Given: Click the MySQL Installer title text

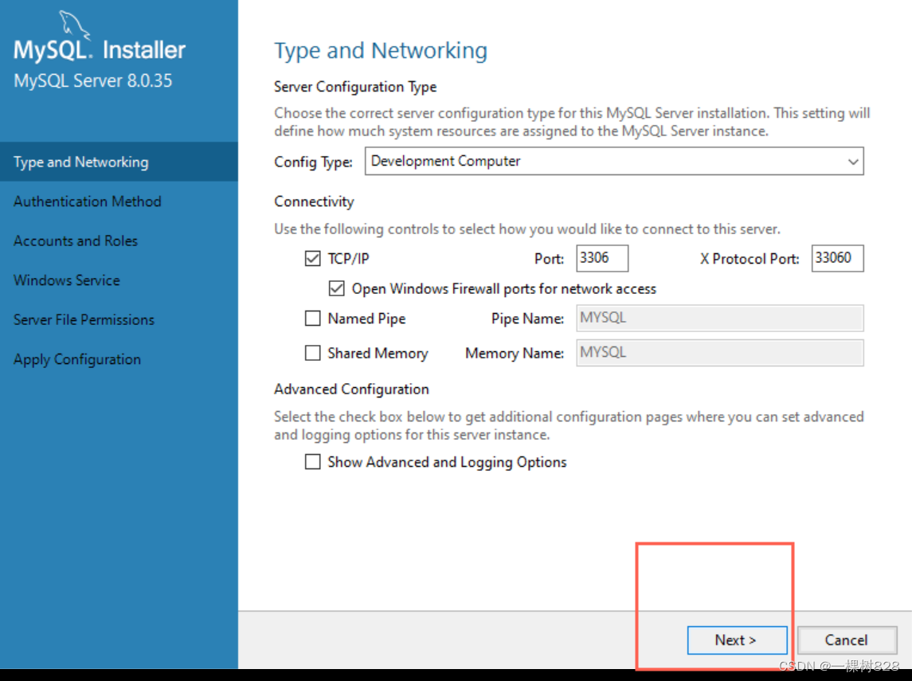Looking at the screenshot, I should [100, 50].
